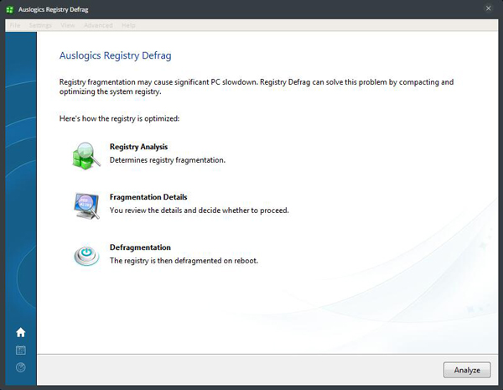
Task: Click the Fragmentation Details heading
Action: [x=148, y=197]
